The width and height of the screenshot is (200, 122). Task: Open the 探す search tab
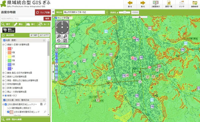tap(7, 24)
